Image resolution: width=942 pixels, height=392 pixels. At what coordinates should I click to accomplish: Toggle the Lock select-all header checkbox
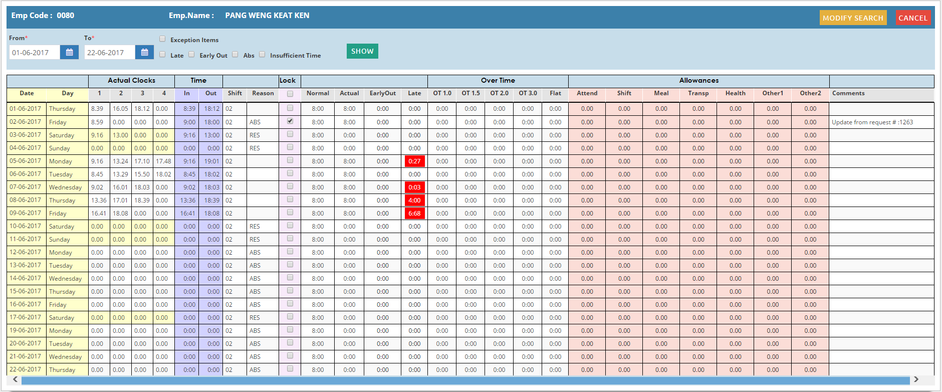(290, 94)
